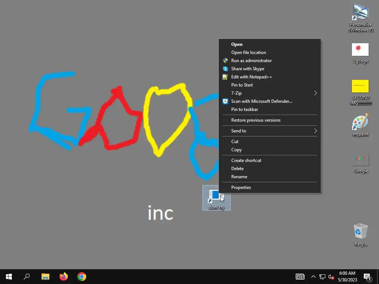
Task: Select the SECOND IMG desktop file
Action: pos(360,92)
